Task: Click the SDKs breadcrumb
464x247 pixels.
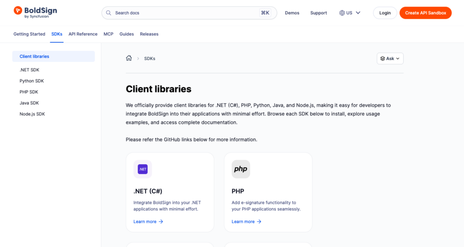Action: (x=150, y=58)
